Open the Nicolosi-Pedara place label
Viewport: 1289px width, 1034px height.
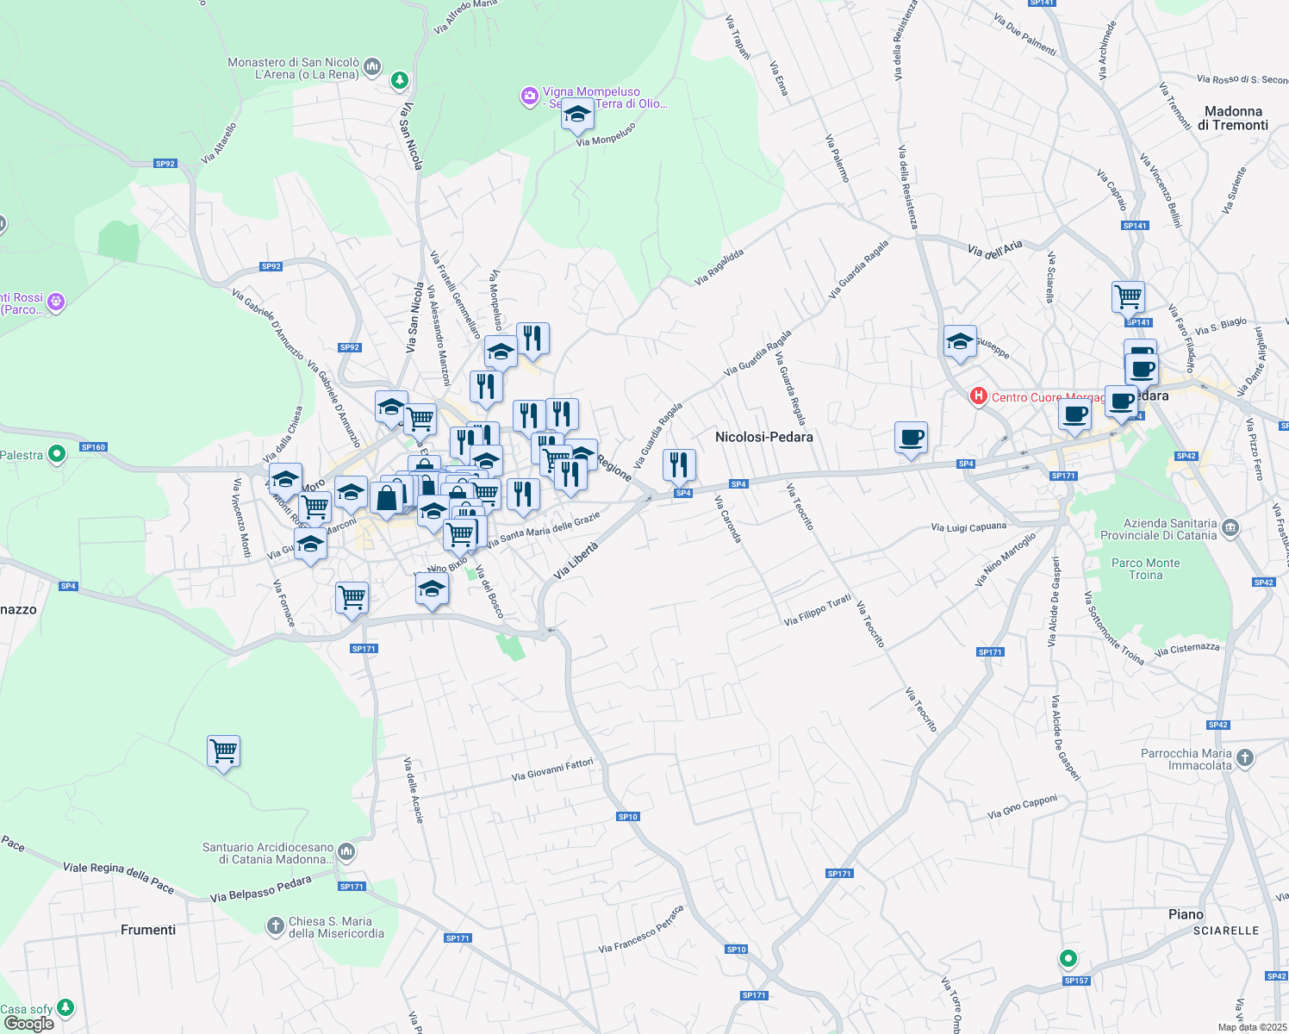pos(763,438)
